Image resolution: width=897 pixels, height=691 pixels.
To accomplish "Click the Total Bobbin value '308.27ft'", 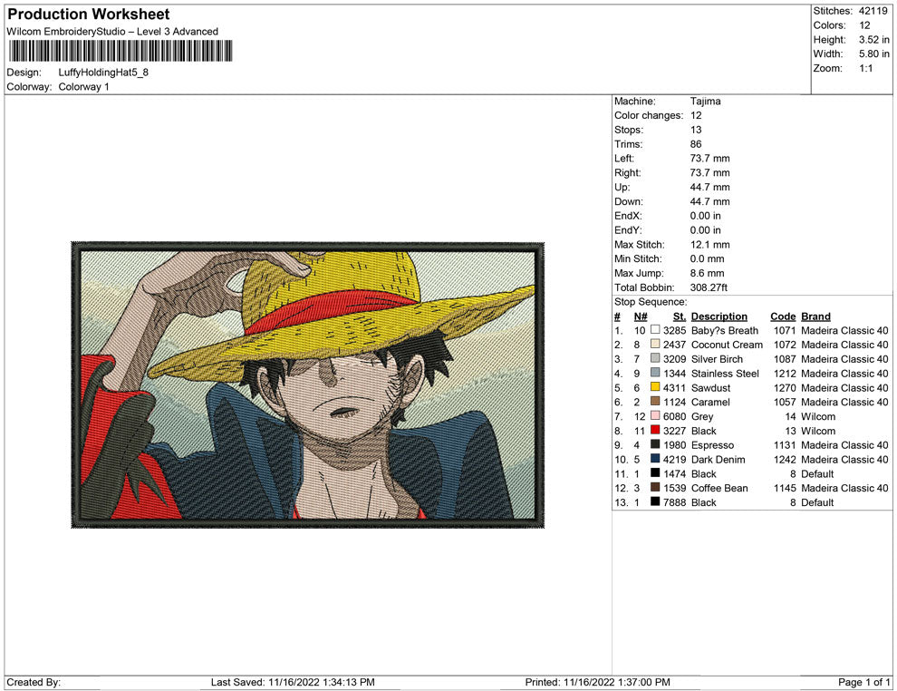I will point(709,287).
